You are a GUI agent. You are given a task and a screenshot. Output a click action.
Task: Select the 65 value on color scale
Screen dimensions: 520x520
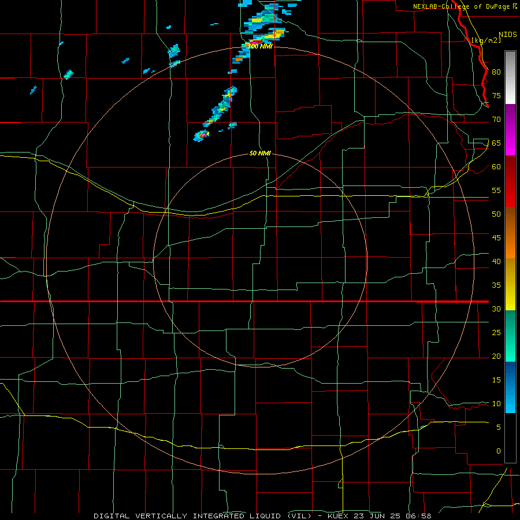coord(496,143)
